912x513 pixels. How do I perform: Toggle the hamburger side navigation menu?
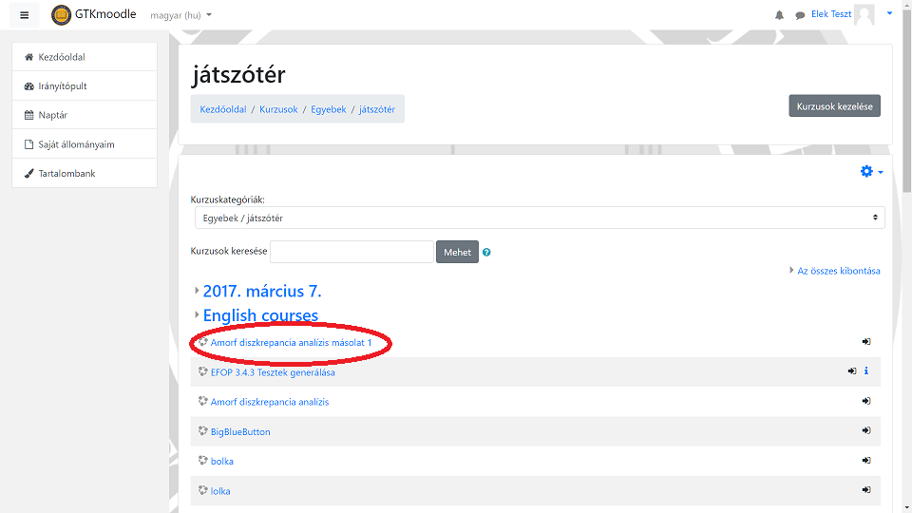[25, 15]
